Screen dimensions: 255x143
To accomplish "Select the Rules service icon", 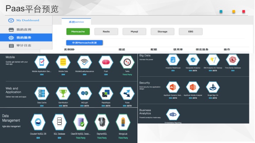I will click(127, 93).
